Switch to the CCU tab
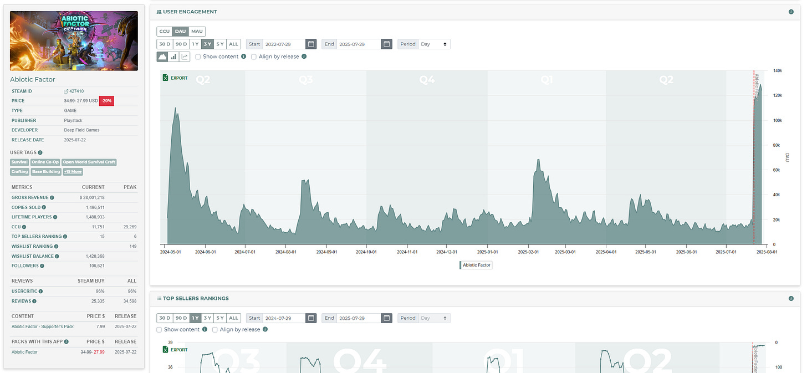 click(165, 31)
